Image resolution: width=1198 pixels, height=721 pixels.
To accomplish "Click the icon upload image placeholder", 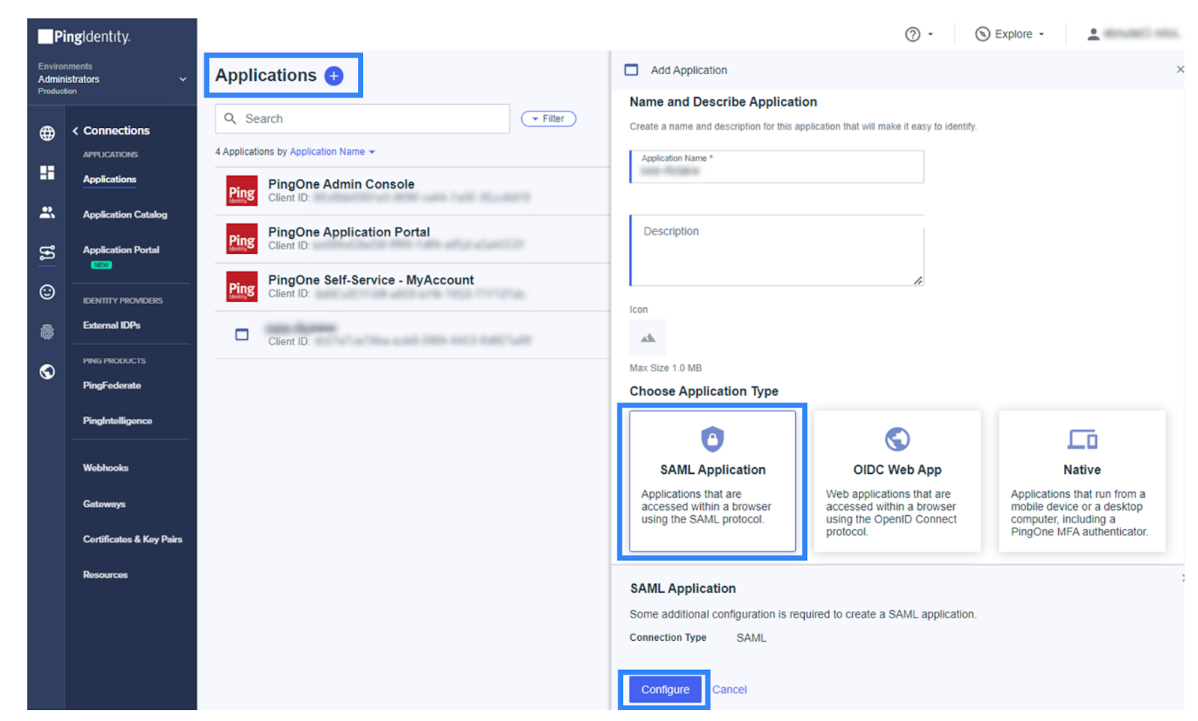I will [648, 338].
